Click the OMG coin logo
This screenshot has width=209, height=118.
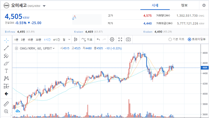(x=6, y=6)
